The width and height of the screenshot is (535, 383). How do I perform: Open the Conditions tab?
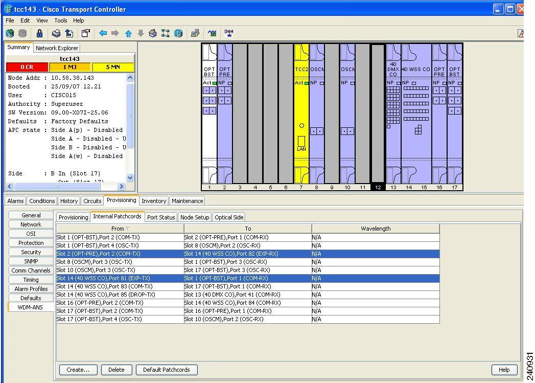tap(42, 201)
